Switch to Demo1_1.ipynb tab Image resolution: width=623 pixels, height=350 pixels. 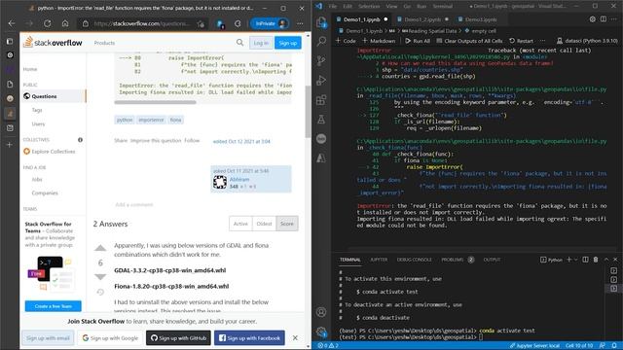point(361,19)
